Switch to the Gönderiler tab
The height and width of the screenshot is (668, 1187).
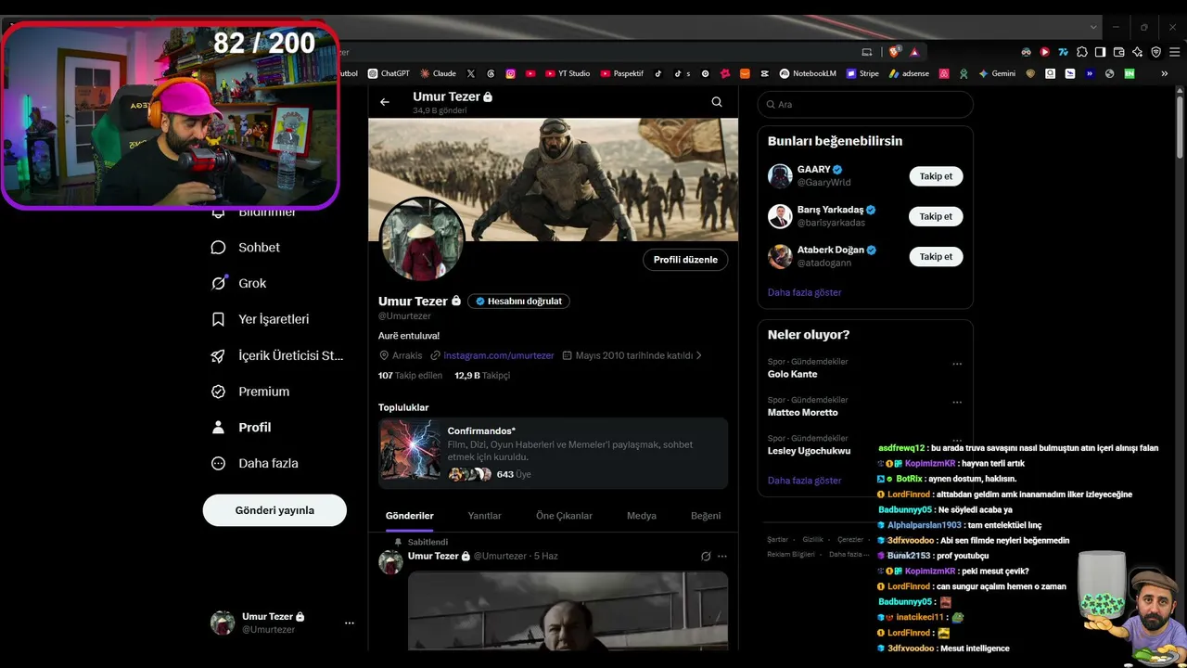tap(410, 516)
